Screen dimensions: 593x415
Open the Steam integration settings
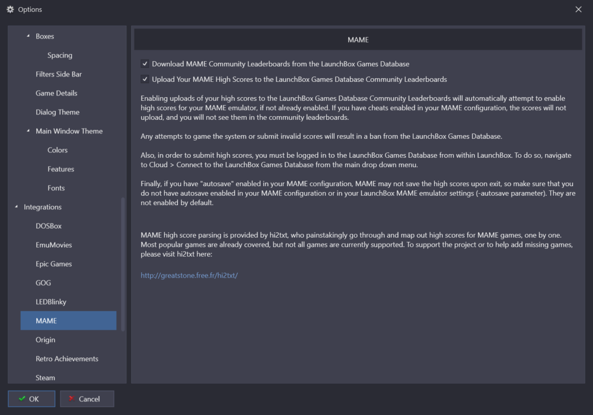45,378
